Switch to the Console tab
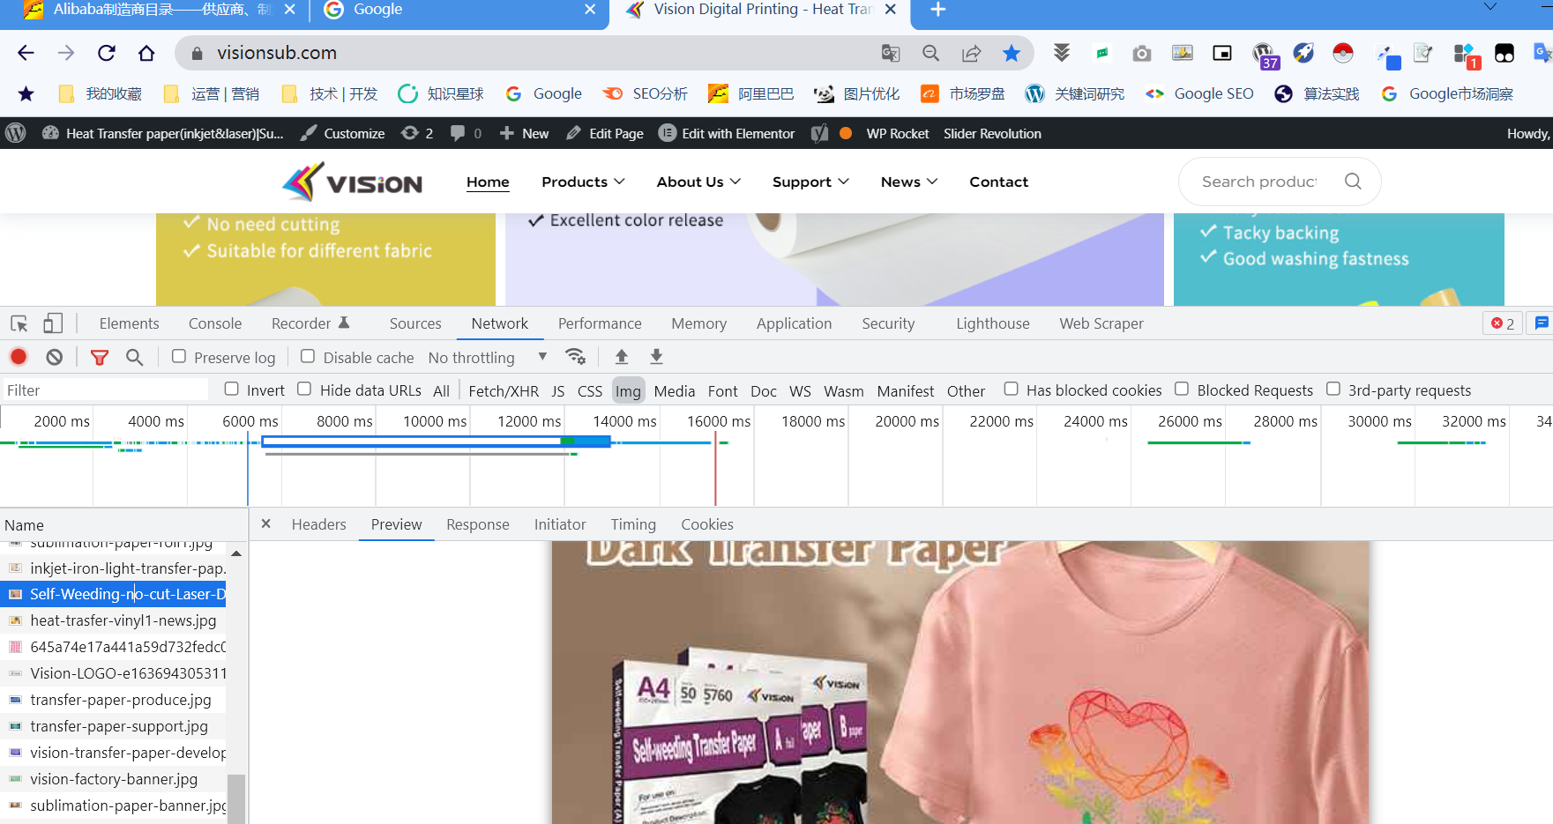This screenshot has height=824, width=1553. 215,324
